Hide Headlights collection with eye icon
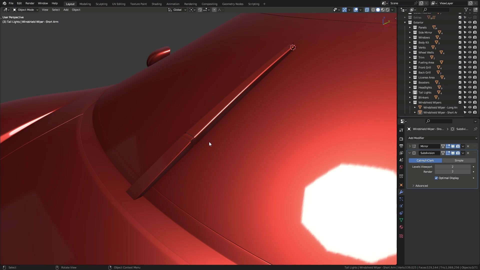The height and width of the screenshot is (270, 480). tap(470, 87)
